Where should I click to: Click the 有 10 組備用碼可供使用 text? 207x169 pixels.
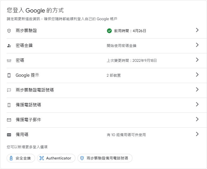(x=126, y=135)
